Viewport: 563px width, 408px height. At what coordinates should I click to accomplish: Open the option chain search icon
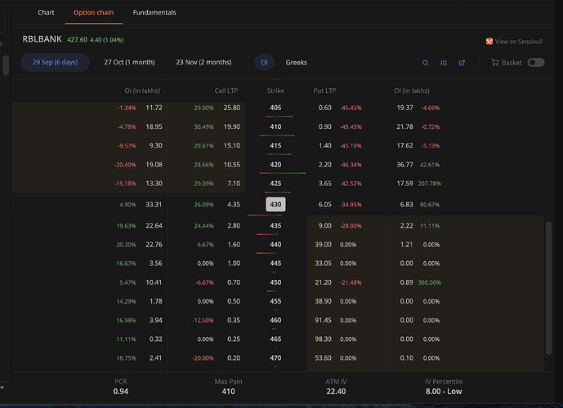[x=425, y=63]
